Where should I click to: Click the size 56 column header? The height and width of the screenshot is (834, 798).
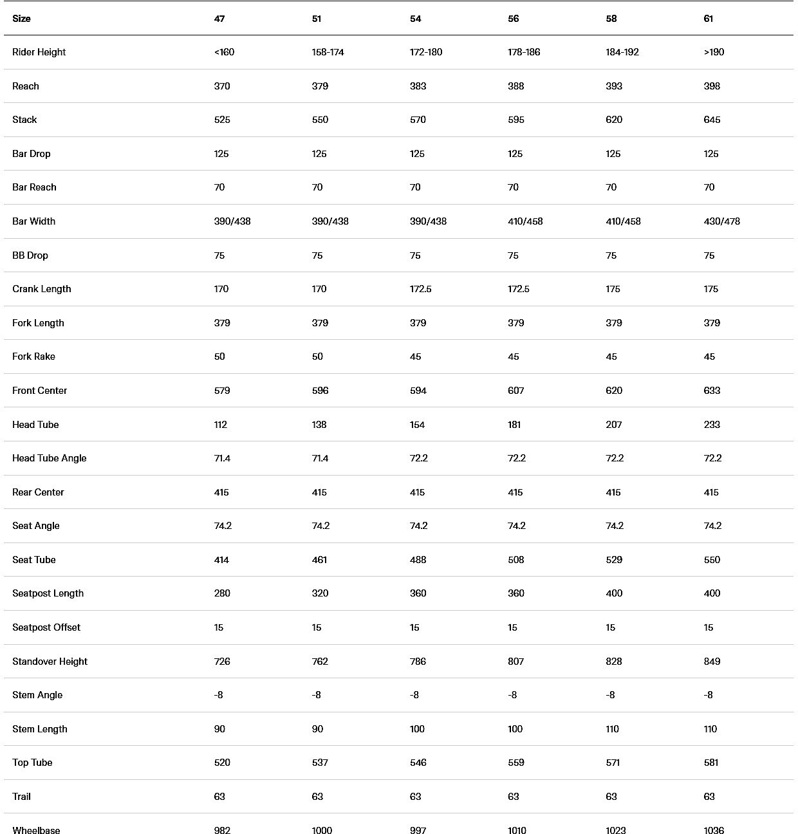[513, 19]
